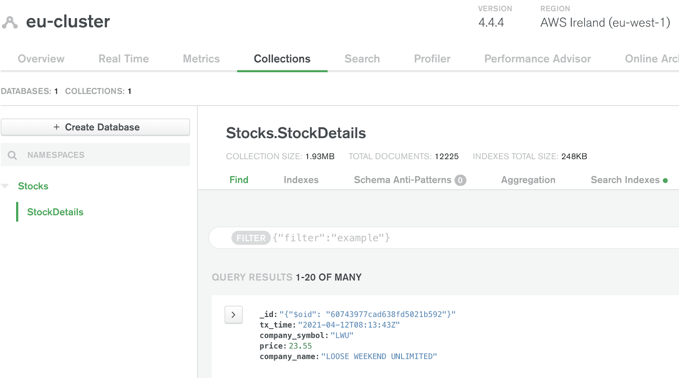
Task: Expand the first document with the chevron button
Action: click(x=233, y=315)
